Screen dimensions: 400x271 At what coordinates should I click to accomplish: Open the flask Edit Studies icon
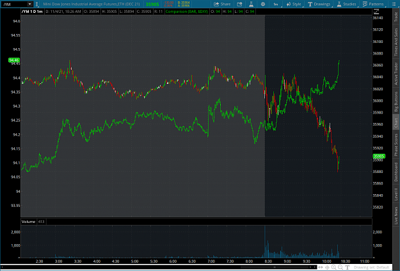[251, 4]
